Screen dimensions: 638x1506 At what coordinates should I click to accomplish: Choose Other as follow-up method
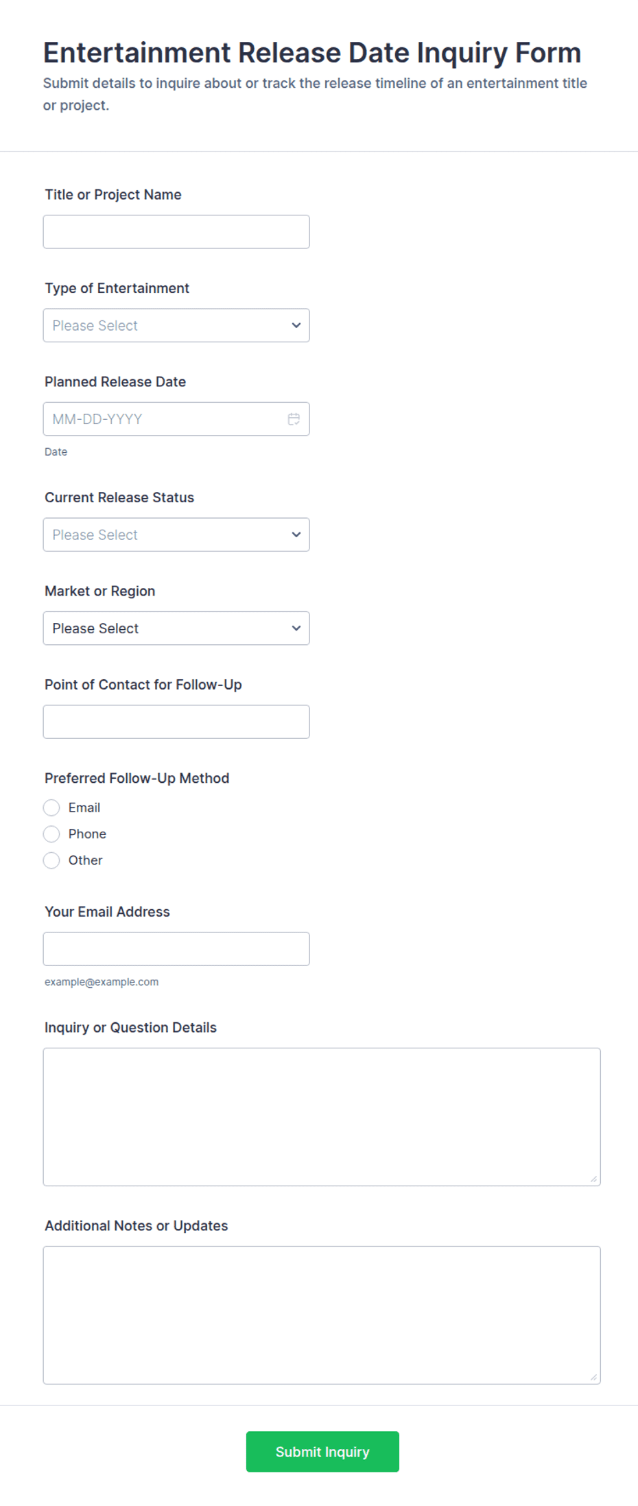click(51, 860)
